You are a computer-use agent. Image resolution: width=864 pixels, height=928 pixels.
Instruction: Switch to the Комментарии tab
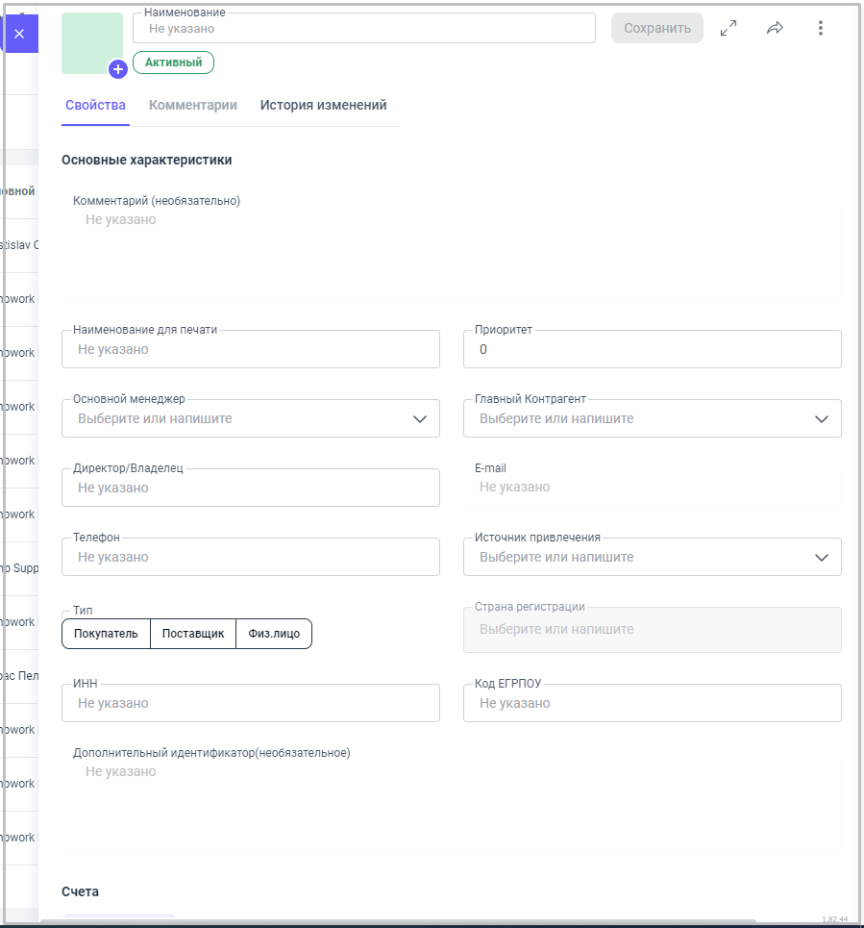[193, 105]
